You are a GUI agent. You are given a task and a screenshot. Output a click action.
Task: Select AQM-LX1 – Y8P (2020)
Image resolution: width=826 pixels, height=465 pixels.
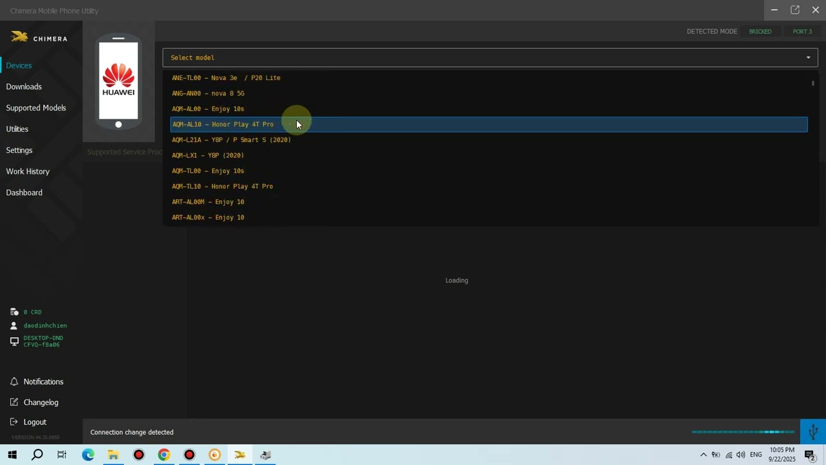tap(489, 155)
